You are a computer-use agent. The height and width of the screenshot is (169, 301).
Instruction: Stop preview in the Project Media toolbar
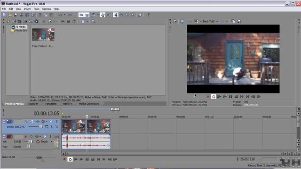coord(68,21)
